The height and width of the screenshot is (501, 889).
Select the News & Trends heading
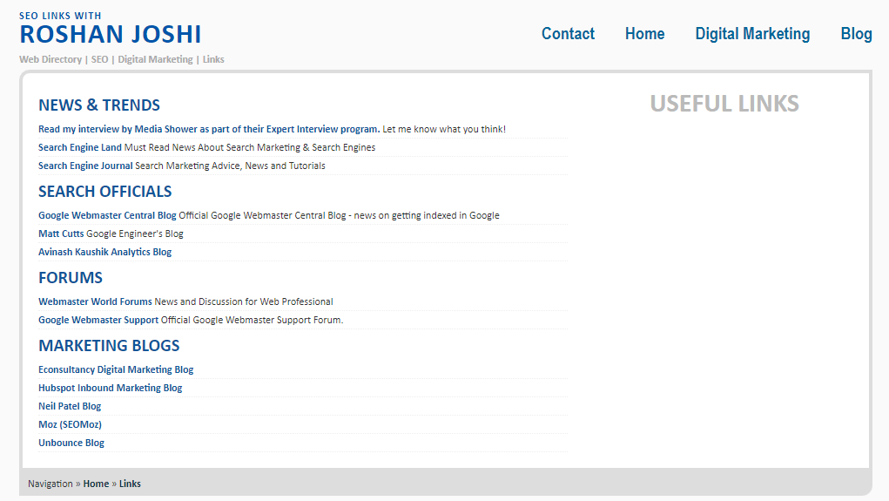99,105
